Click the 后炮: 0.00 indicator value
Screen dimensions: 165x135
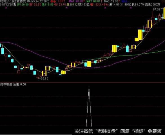(19, 84)
